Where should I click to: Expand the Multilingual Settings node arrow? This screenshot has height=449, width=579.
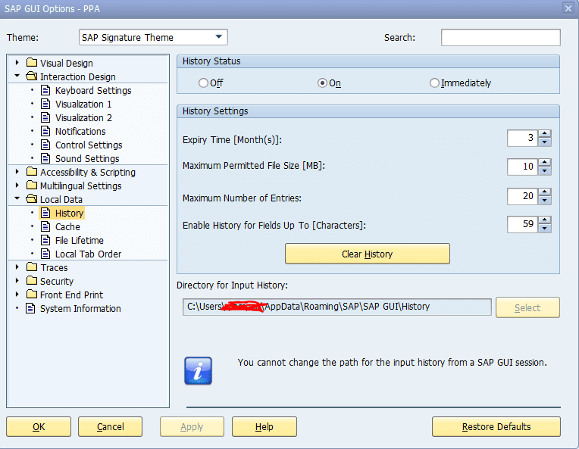tap(17, 186)
